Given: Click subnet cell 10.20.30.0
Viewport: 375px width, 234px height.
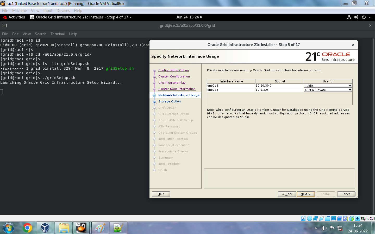Looking at the screenshot, I should [279, 86].
